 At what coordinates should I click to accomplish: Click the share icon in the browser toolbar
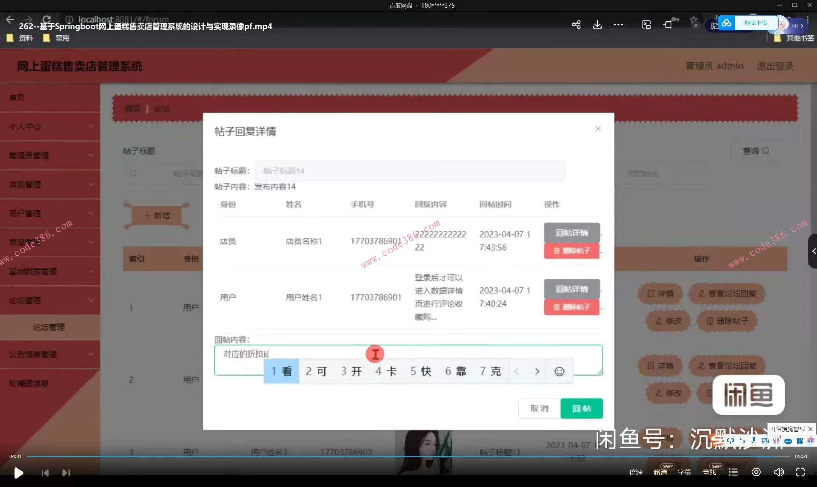click(576, 25)
